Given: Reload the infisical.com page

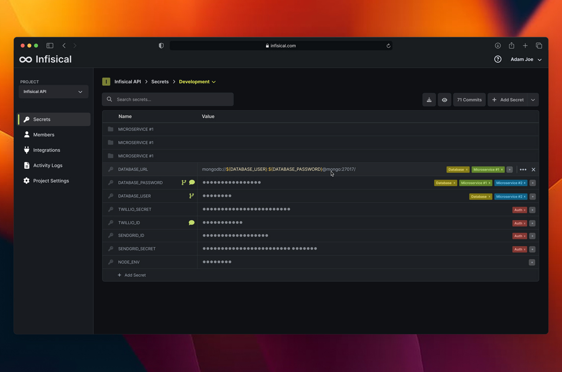Looking at the screenshot, I should (x=388, y=46).
